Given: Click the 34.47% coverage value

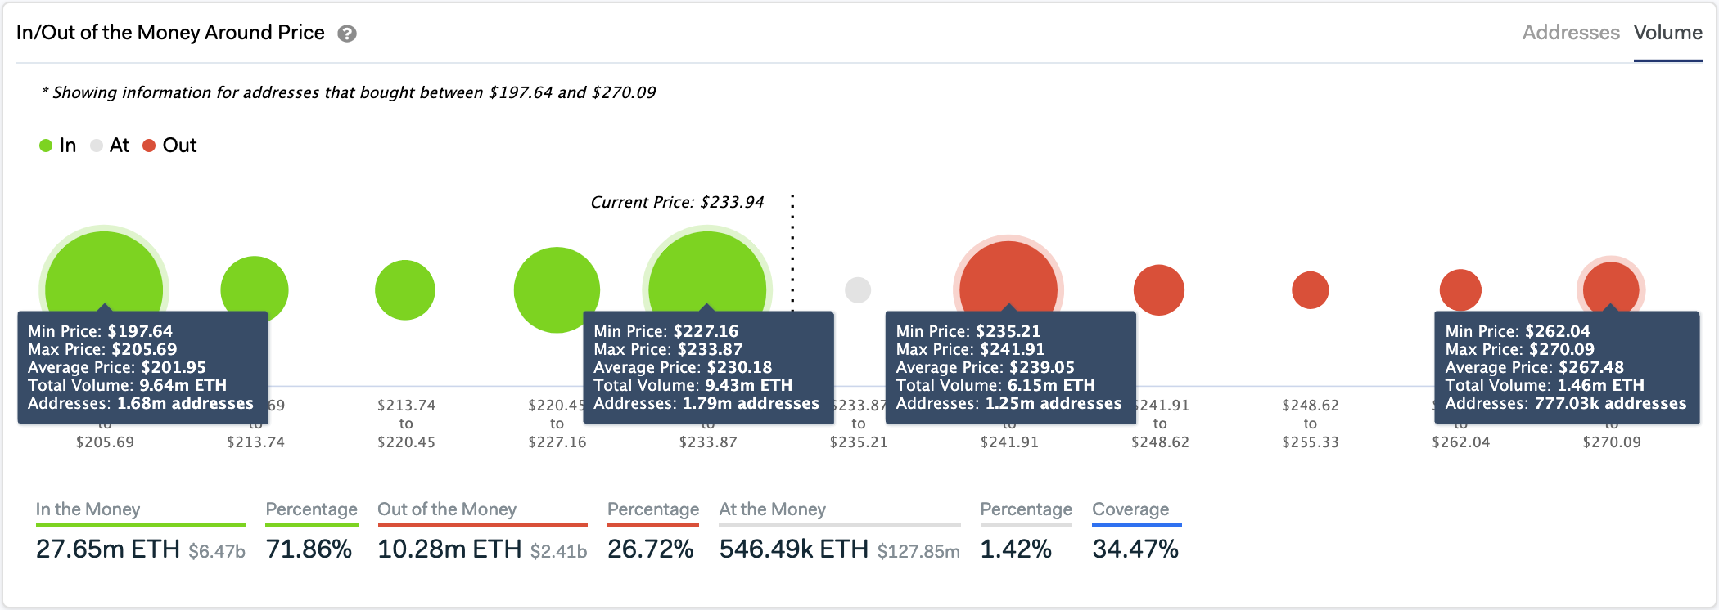Looking at the screenshot, I should pos(1135,549).
